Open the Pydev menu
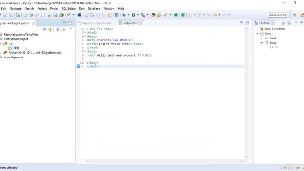 [54, 9]
